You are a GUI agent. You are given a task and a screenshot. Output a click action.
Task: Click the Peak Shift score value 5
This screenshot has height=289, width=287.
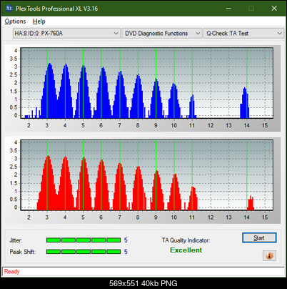(126, 252)
